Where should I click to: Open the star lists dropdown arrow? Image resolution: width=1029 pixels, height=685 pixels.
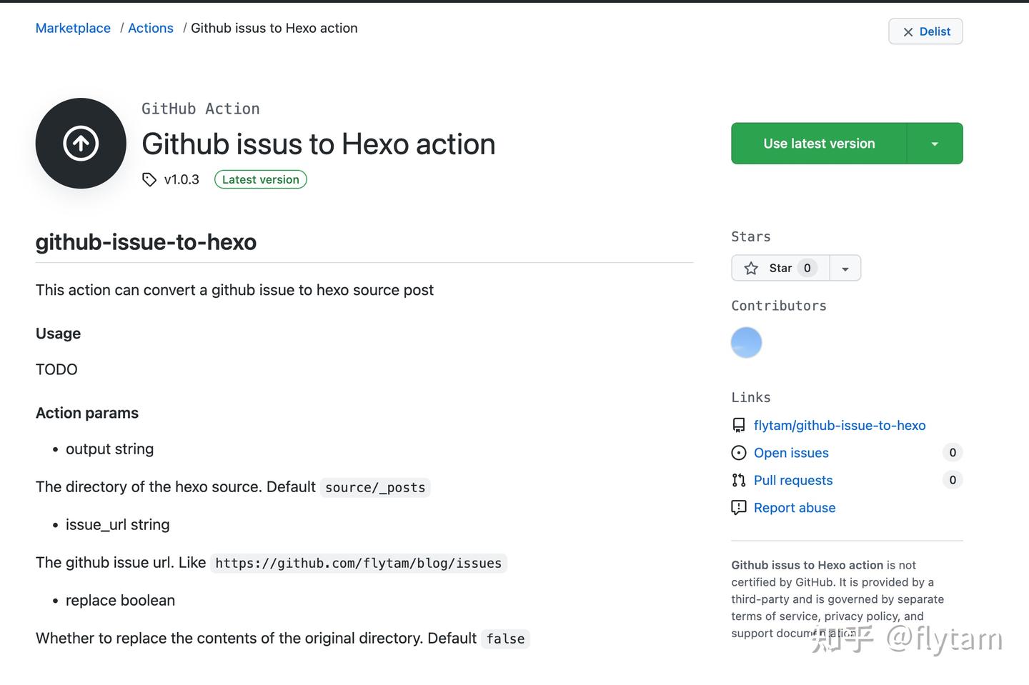click(845, 269)
